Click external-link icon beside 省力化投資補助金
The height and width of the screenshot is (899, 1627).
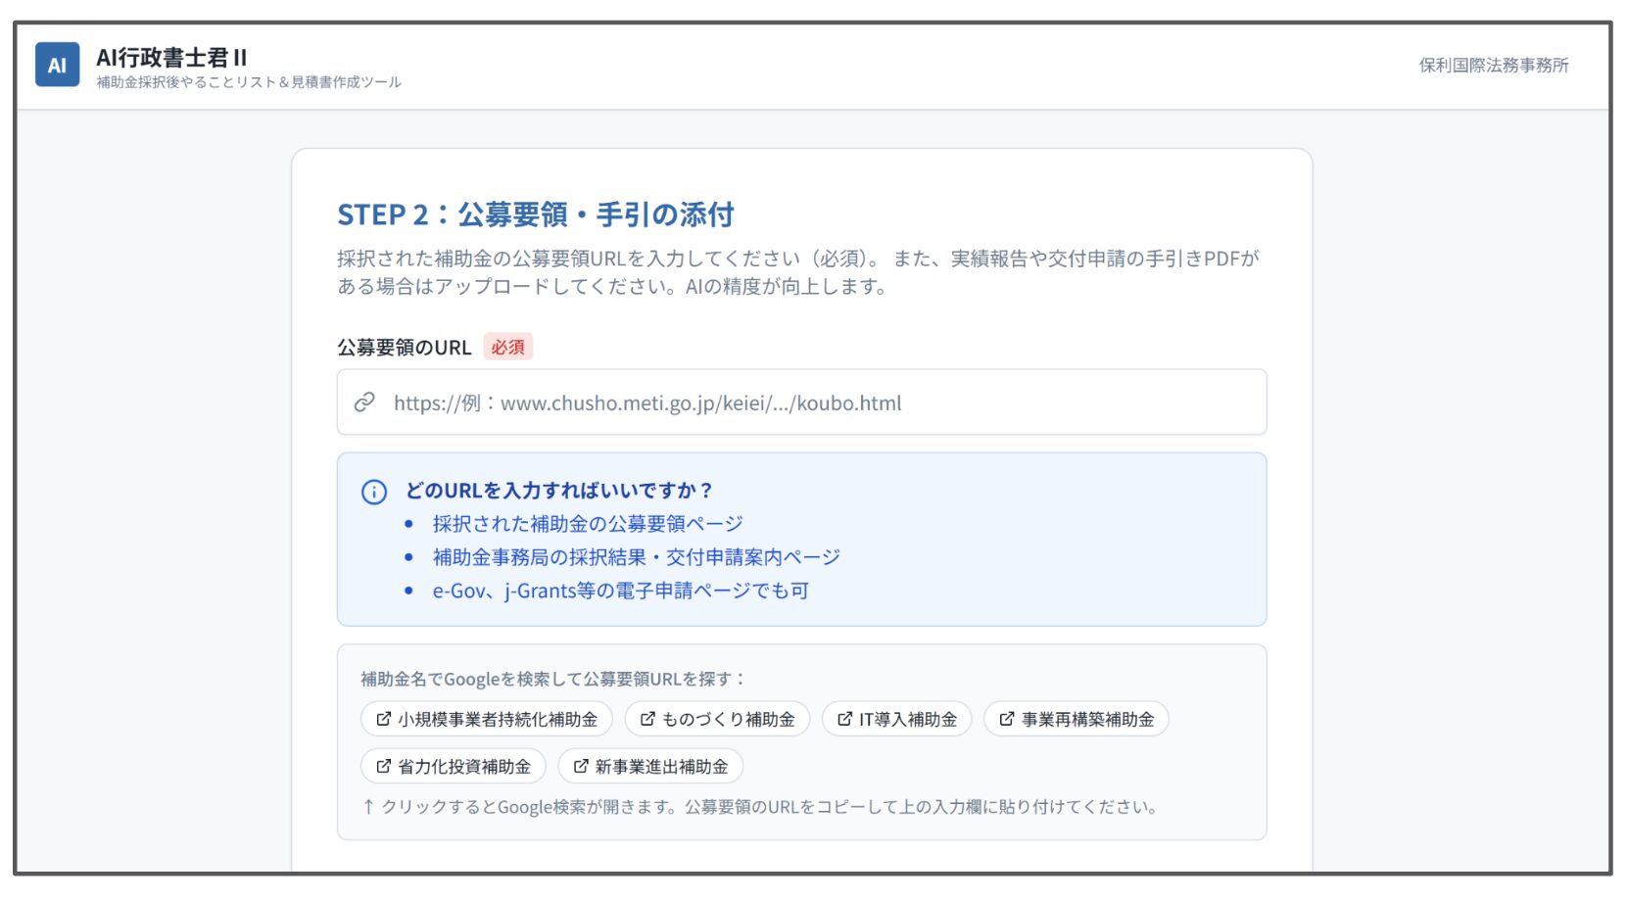383,767
